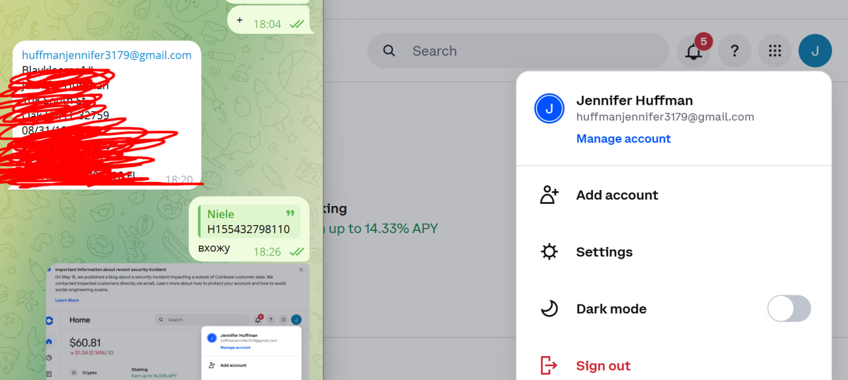Open the Manage account link in dropdown
This screenshot has height=380, width=848.
point(623,138)
